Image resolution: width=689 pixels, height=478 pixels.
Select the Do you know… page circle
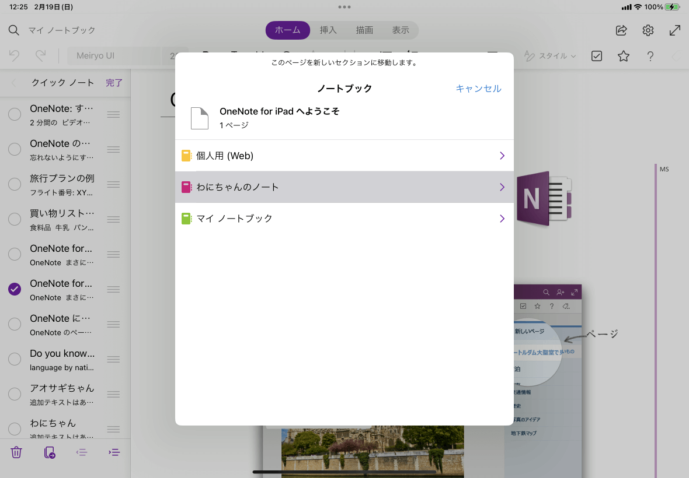click(15, 359)
